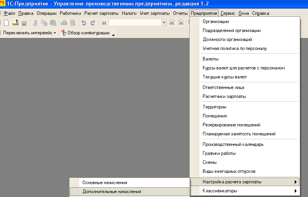Click the Обзор конфигурации button

(x=85, y=33)
